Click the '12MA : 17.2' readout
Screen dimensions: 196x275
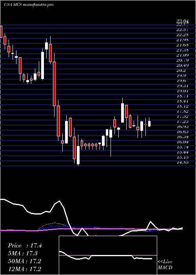24,269
